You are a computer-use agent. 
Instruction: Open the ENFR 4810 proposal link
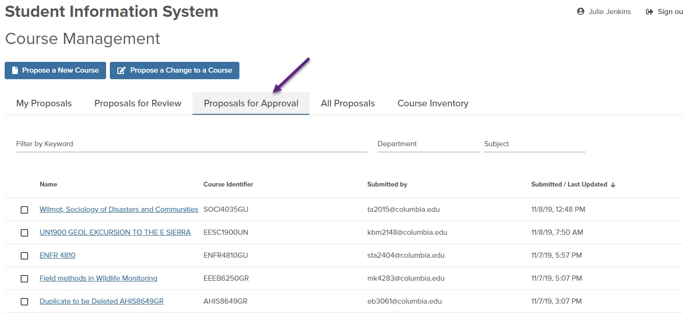click(57, 255)
